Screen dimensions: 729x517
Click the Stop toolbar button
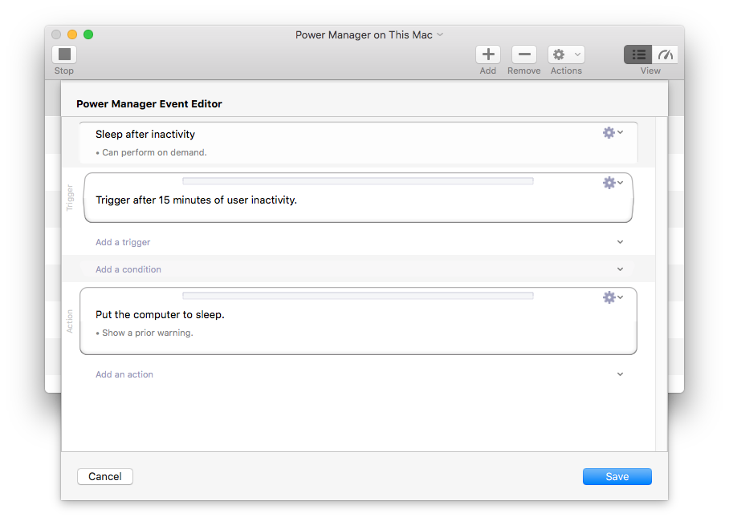click(64, 55)
